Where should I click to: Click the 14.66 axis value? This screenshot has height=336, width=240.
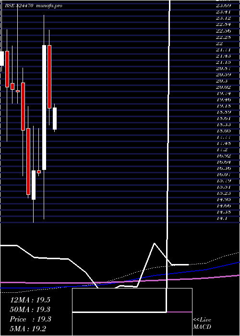[223, 206]
